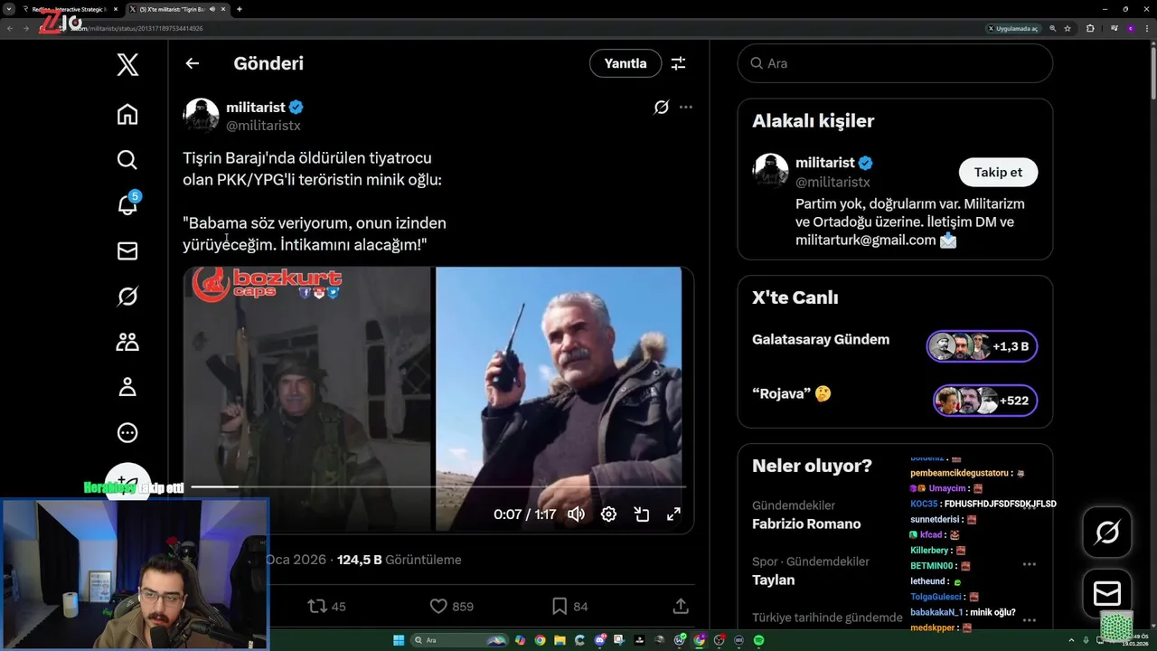
Task: Open new browser tab with plus
Action: [239, 9]
